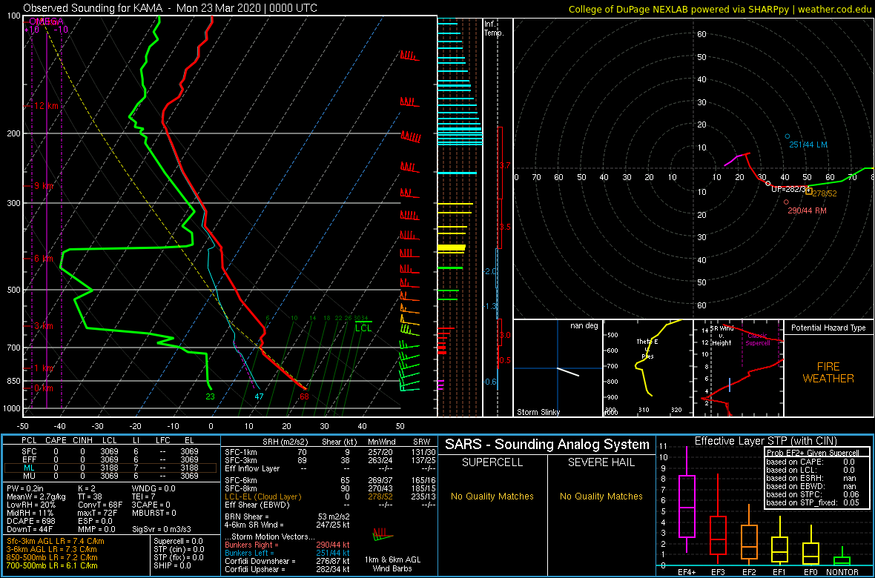Click the SFC-8km kinematics row

[x=330, y=488]
